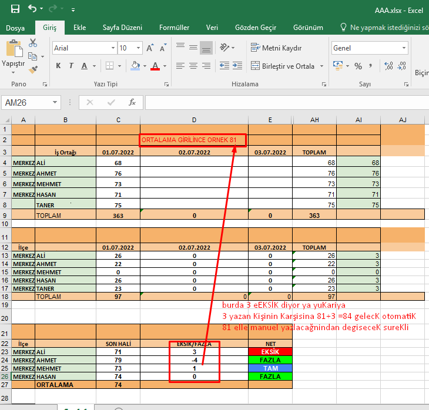This screenshot has height=410, width=429.
Task: Open the font size 10 dropdown
Action: [139, 48]
